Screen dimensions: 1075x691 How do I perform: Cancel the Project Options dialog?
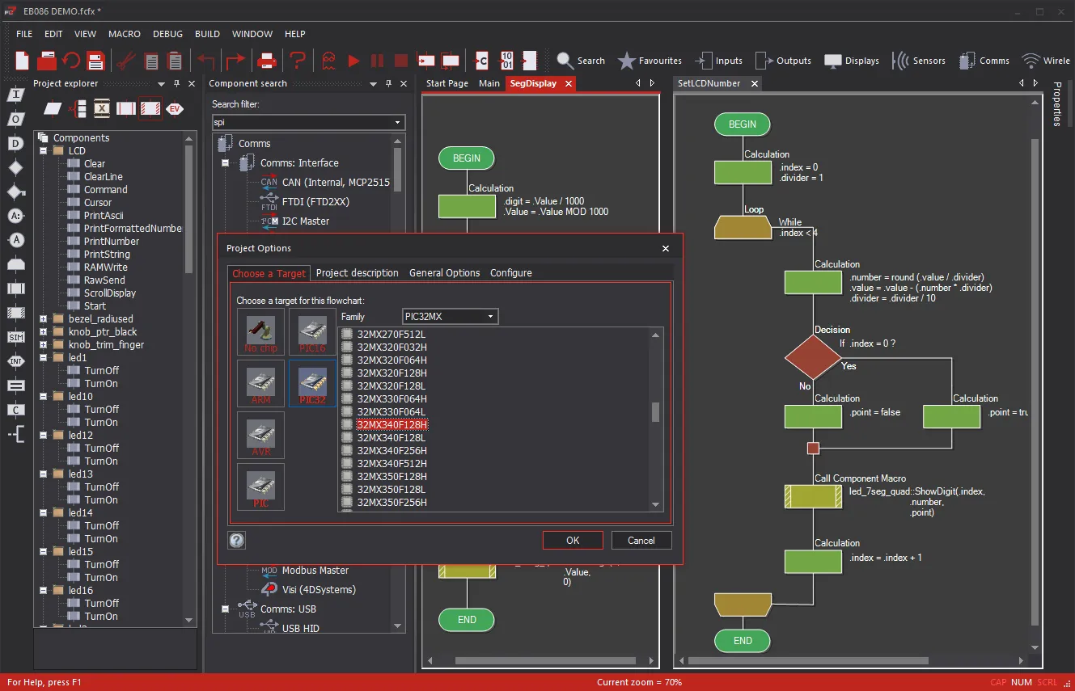click(641, 540)
